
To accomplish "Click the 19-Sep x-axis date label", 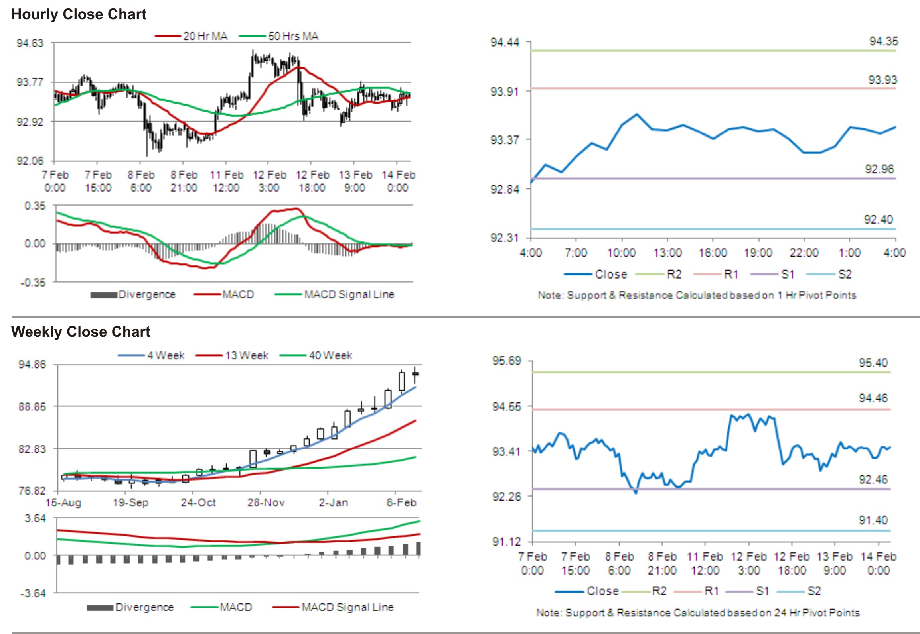I will point(130,502).
